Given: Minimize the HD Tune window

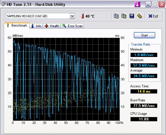Looking at the screenshot, I should [x=148, y=4].
